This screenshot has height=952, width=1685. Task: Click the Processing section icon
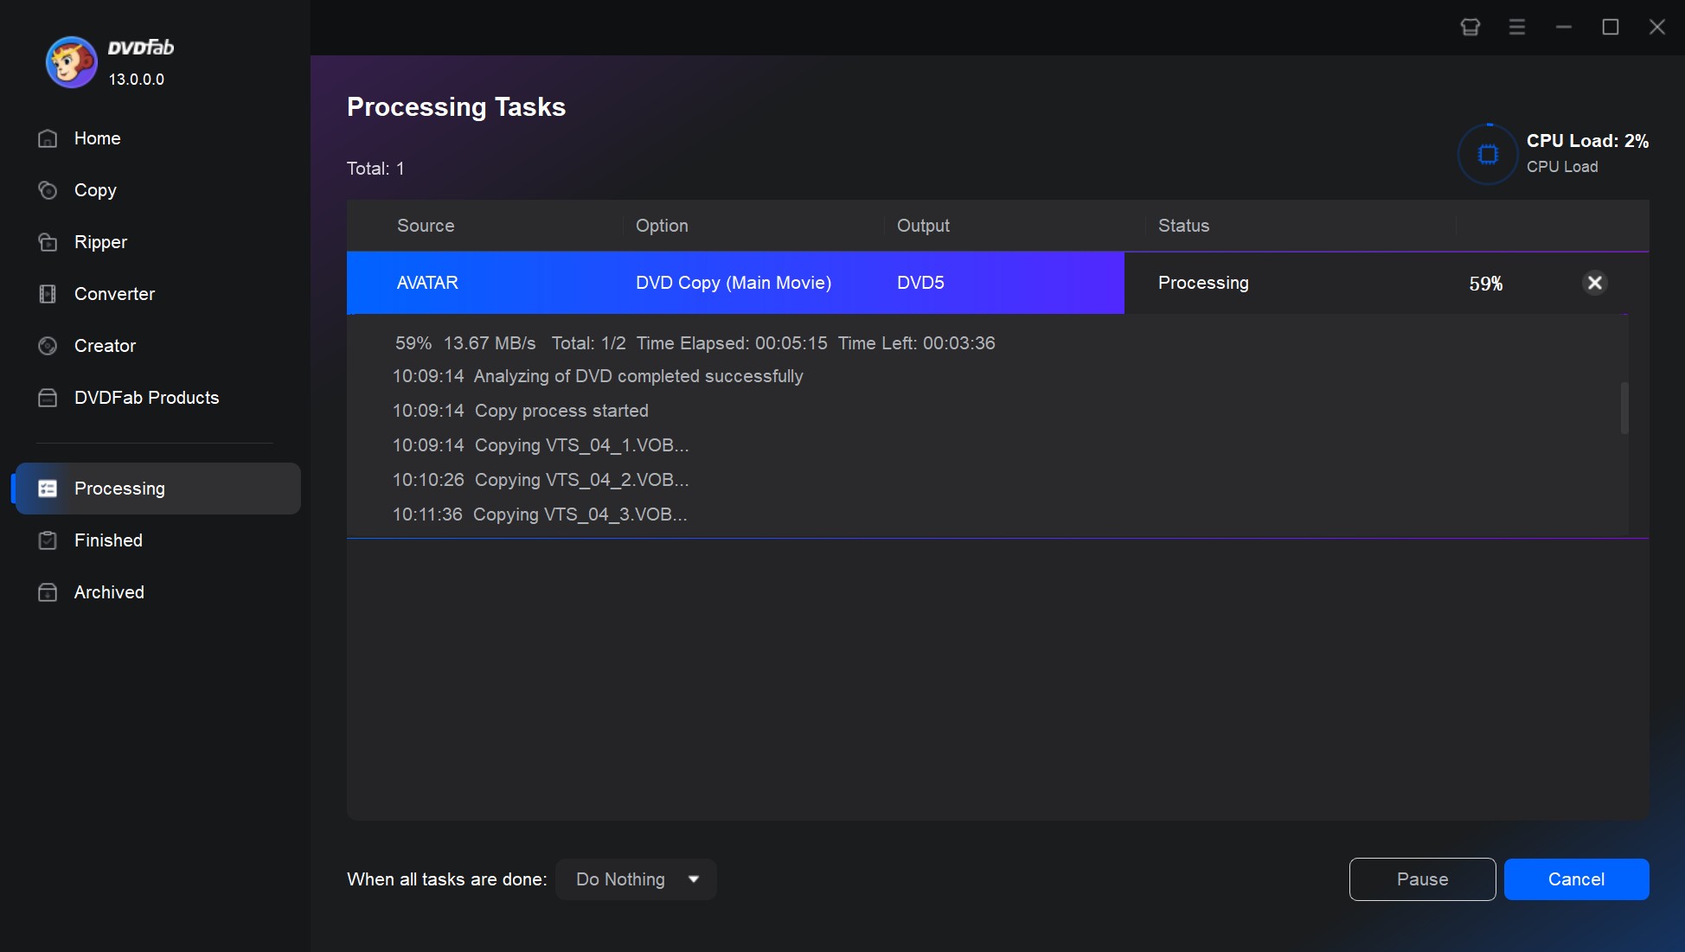[x=48, y=489]
